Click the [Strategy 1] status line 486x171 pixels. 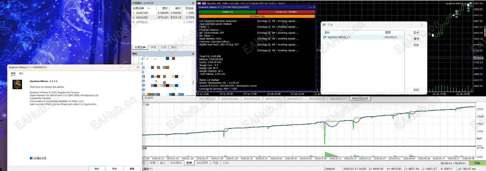pyautogui.click(x=278, y=21)
